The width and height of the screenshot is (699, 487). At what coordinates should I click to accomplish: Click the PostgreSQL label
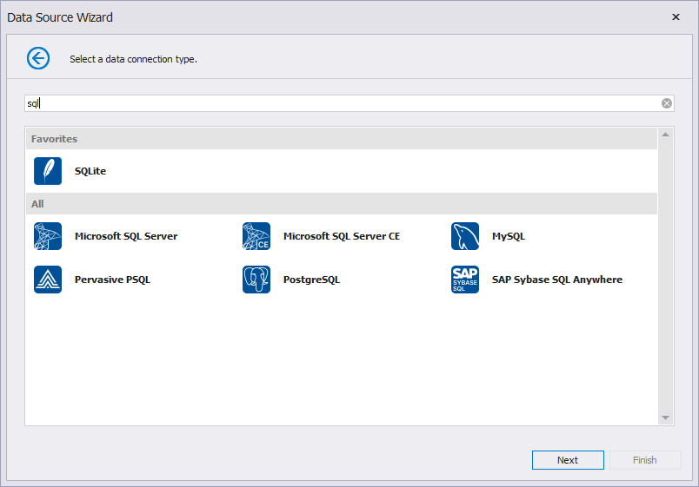point(311,280)
